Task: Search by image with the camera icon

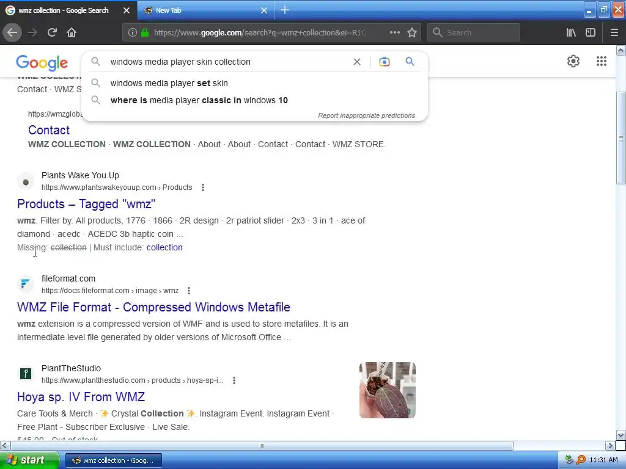Action: point(384,62)
